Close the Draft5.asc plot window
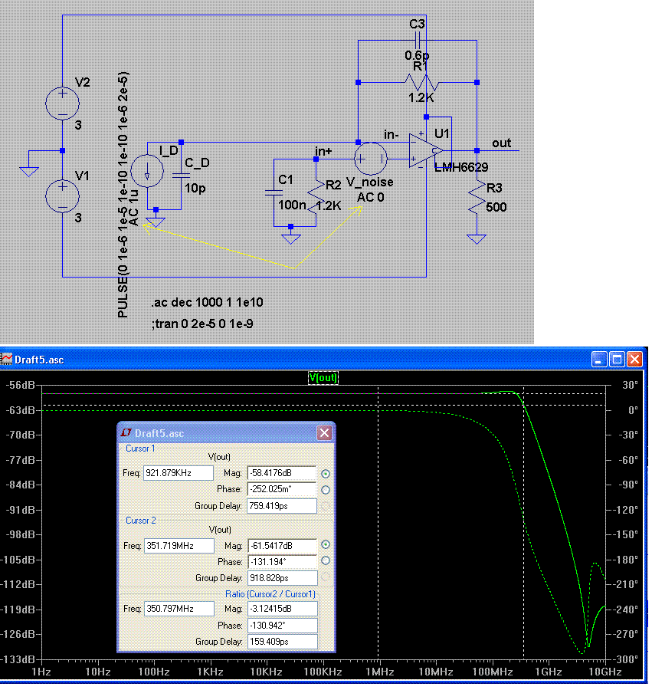 point(635,360)
